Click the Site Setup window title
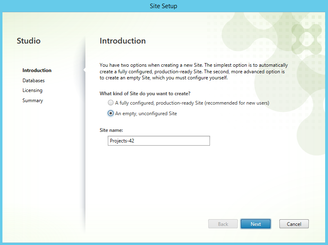 (163, 6)
